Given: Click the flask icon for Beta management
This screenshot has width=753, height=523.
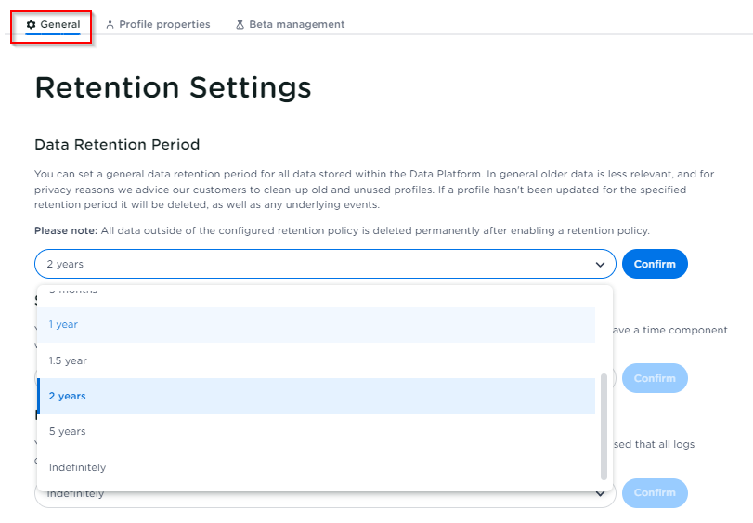Looking at the screenshot, I should click(x=240, y=25).
